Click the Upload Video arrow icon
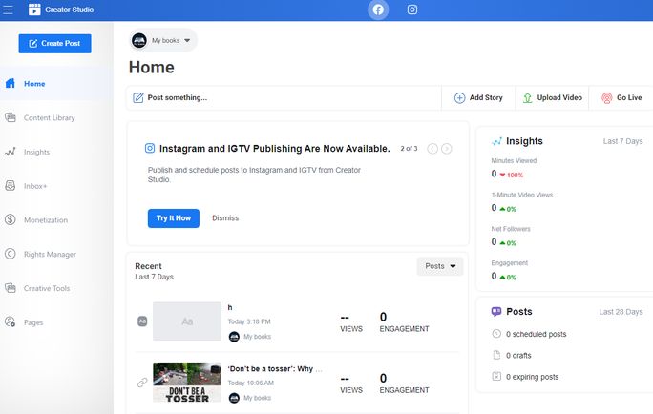Screen dimensions: 653x414 (x=528, y=98)
